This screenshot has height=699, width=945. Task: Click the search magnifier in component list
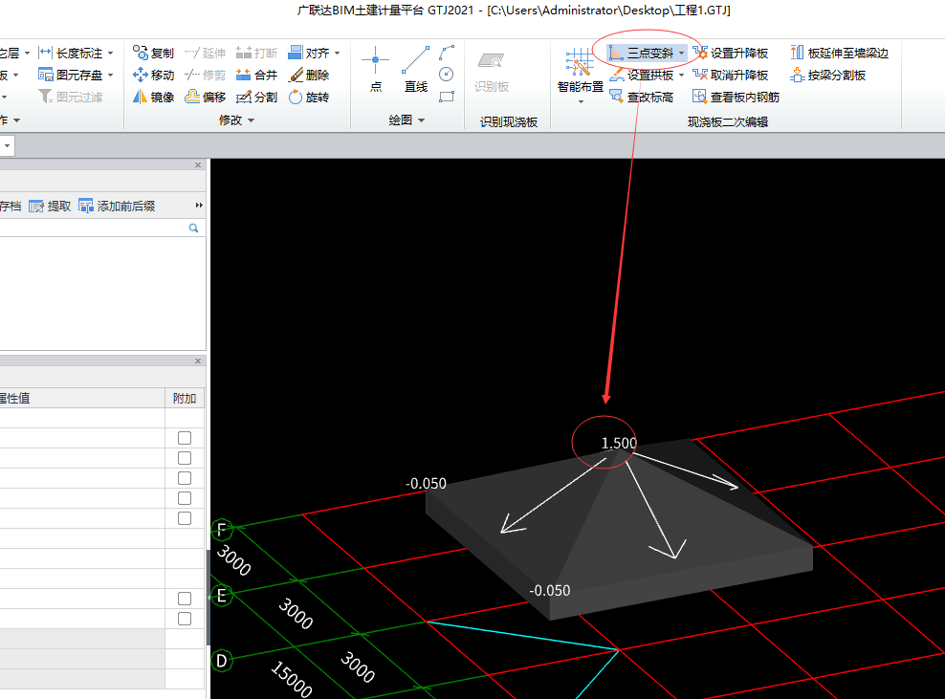pos(193,228)
